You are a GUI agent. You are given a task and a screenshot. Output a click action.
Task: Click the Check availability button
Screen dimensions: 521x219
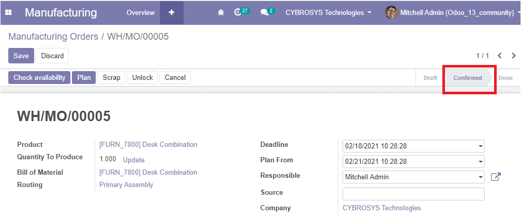tap(39, 77)
